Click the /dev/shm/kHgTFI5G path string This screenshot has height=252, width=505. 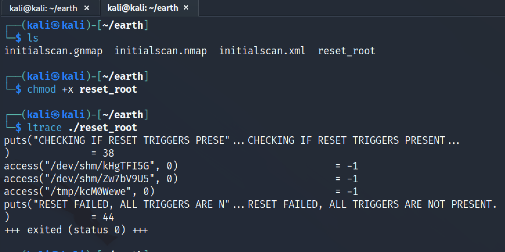(100, 166)
